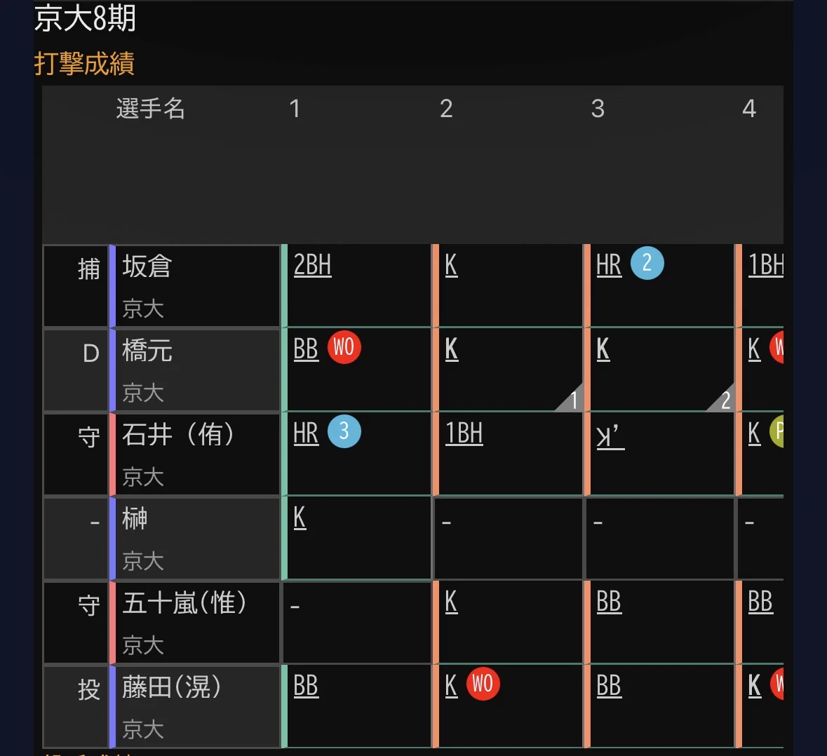This screenshot has width=827, height=756.
Task: Click blue 2 RBI badge beside 坂倉's HR
Action: 647,263
